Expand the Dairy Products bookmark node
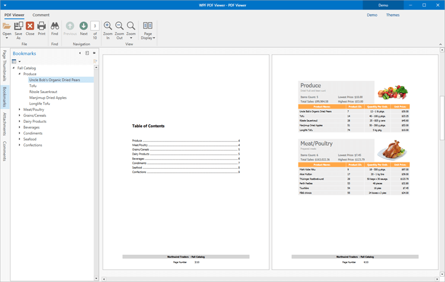This screenshot has width=445, height=282. (x=20, y=121)
